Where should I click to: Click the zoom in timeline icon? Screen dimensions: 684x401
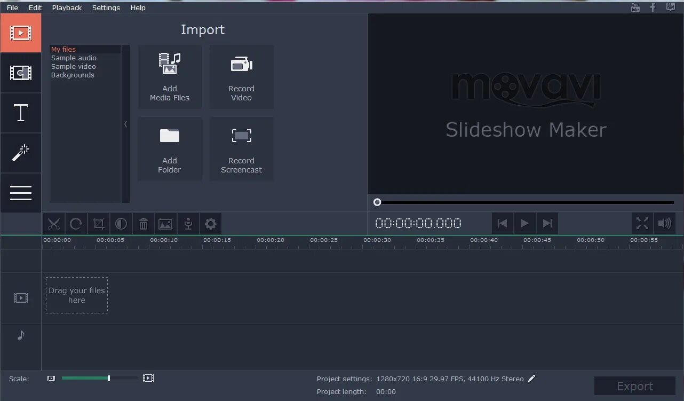[148, 378]
